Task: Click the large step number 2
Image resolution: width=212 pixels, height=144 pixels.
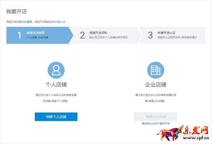Action: click(82, 36)
